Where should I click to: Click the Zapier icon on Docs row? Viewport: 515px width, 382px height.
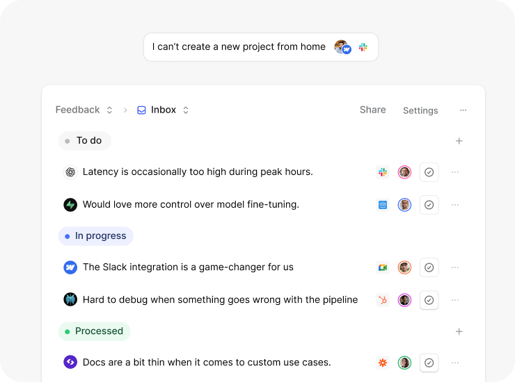pyautogui.click(x=382, y=363)
